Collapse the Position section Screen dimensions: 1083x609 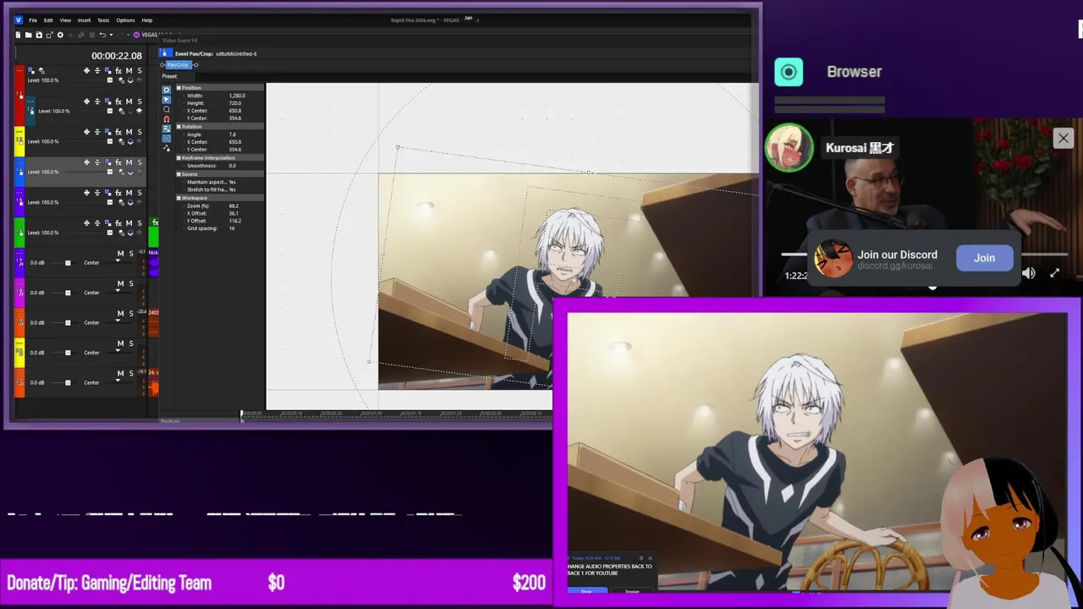(x=179, y=88)
